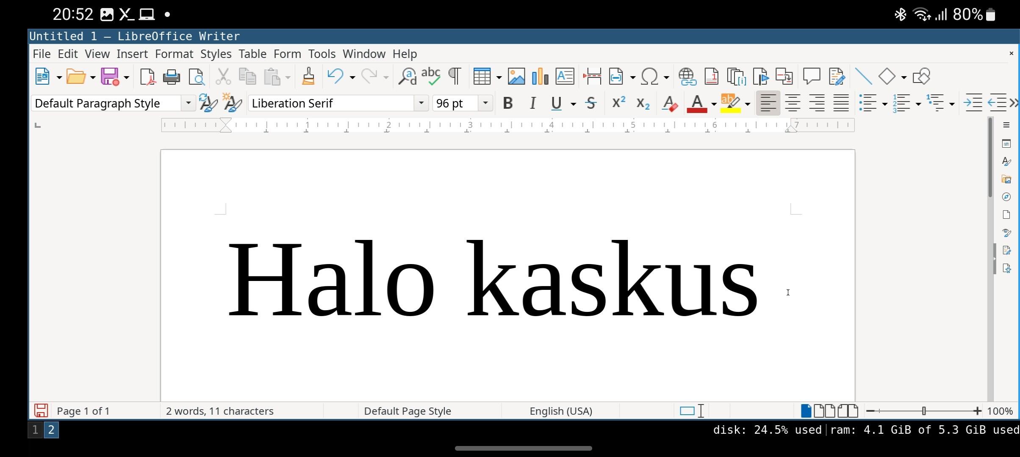Export directly as PDF

147,77
